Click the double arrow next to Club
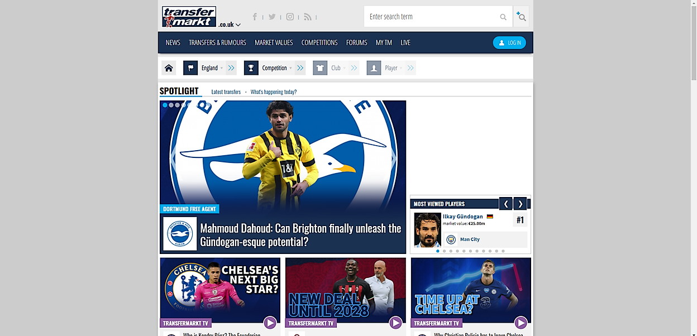 (354, 68)
